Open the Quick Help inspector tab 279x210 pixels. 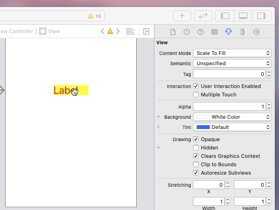(x=200, y=32)
